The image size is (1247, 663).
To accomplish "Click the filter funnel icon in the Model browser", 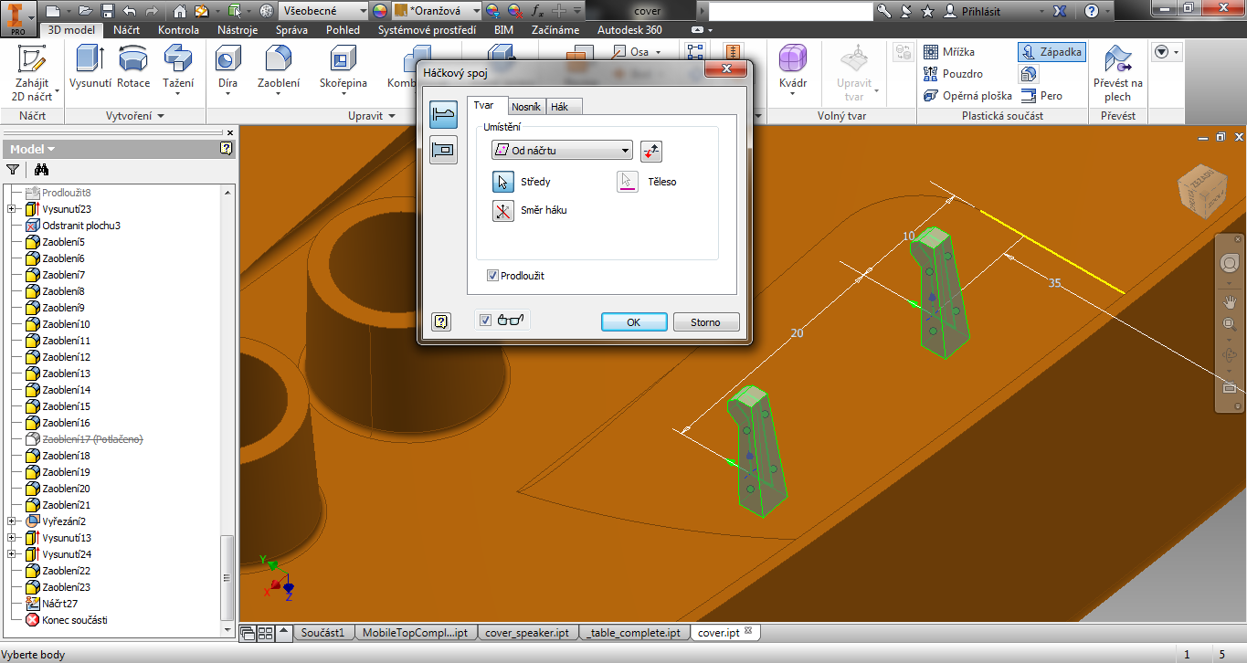I will click(13, 170).
